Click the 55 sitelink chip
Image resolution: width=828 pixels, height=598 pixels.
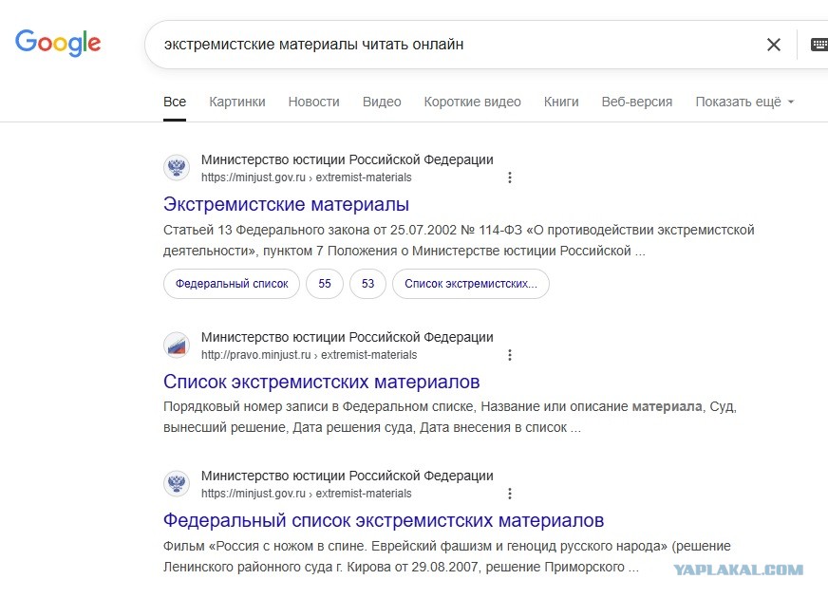click(325, 284)
